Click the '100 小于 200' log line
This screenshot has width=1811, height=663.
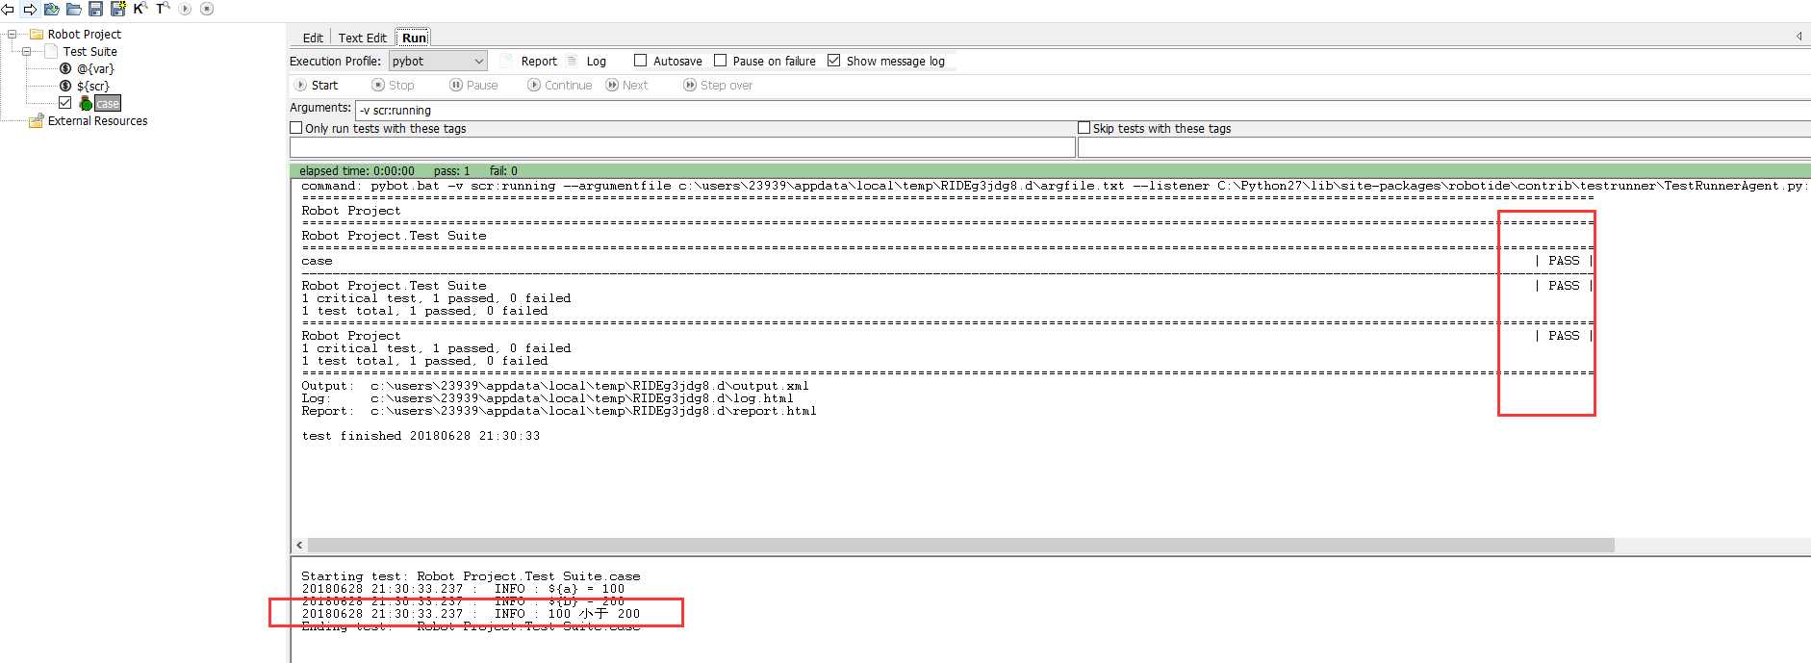[471, 613]
